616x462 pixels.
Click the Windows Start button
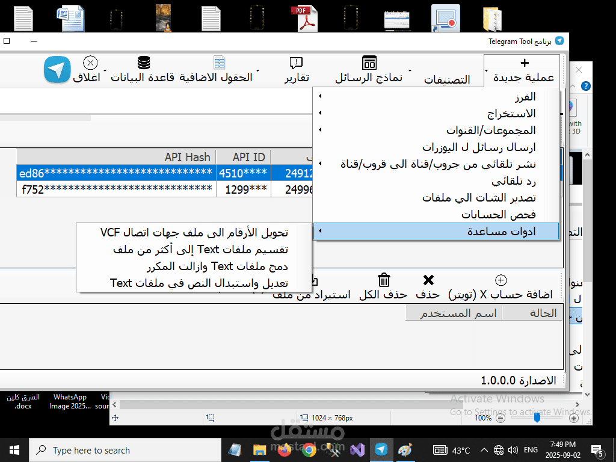(14, 450)
